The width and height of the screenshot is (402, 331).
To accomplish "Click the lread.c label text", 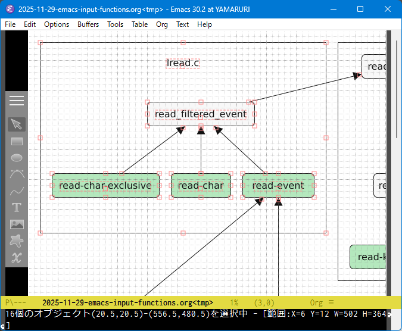I will tap(183, 63).
